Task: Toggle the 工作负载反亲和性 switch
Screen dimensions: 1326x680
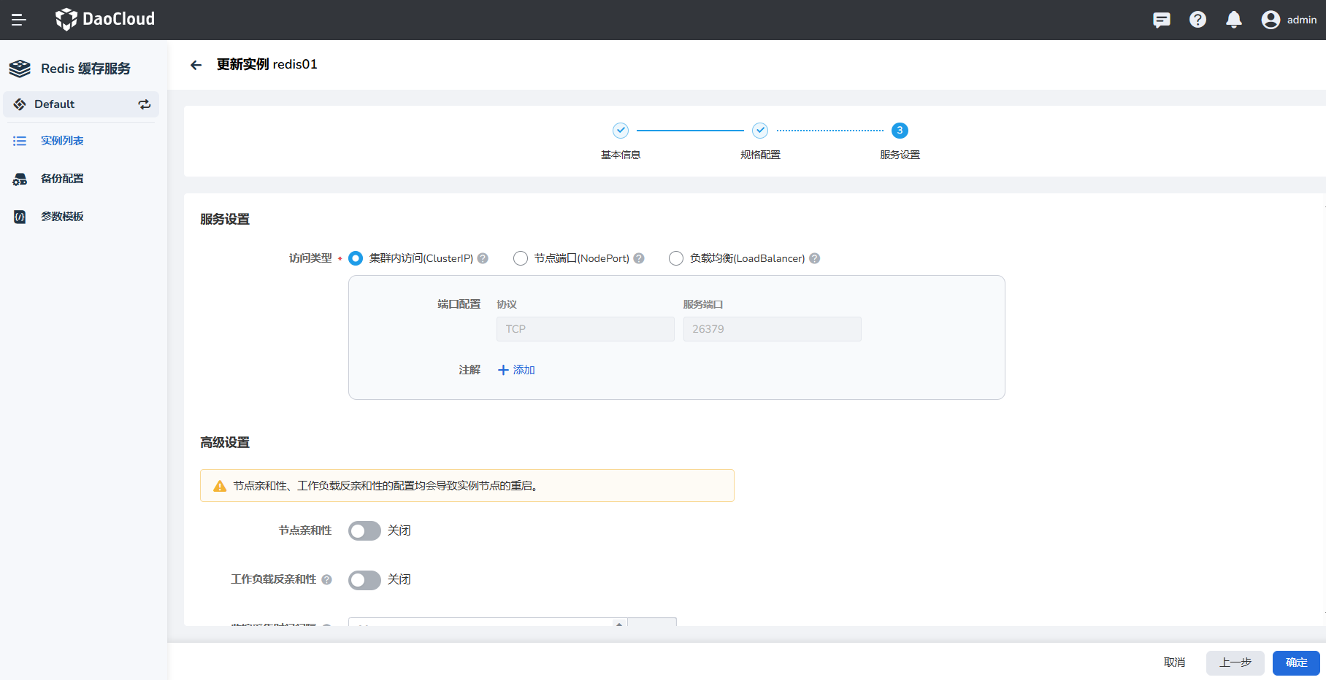Action: (364, 580)
